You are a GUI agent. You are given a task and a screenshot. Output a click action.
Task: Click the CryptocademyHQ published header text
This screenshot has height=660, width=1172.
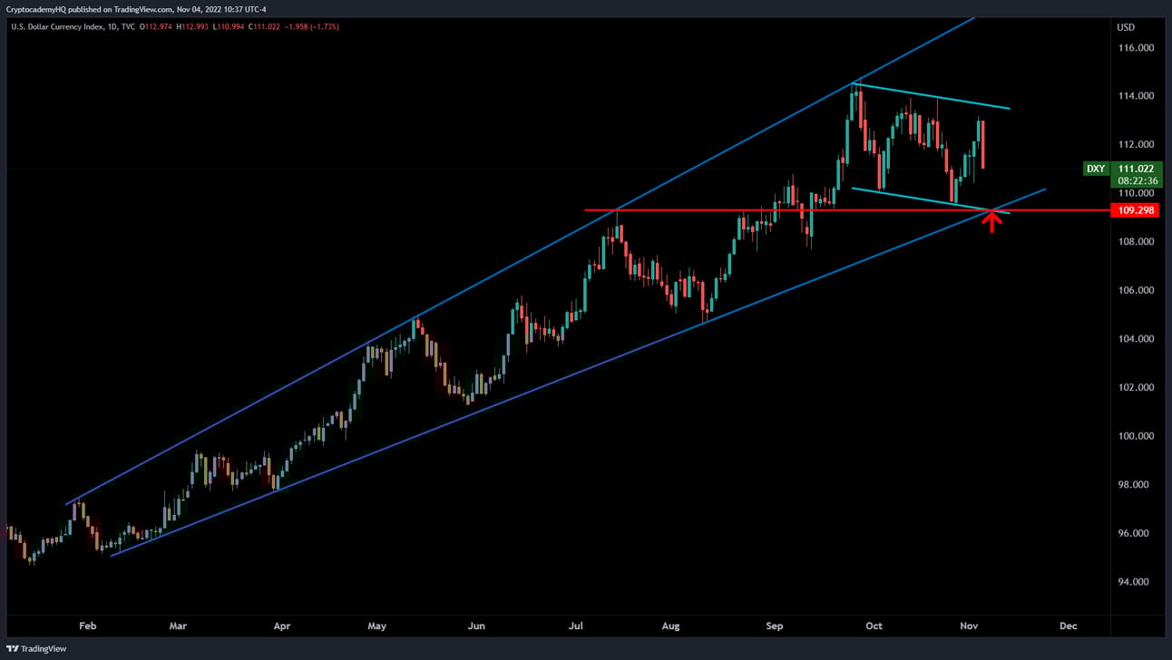click(x=136, y=9)
